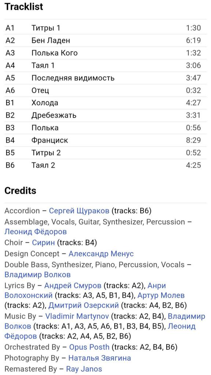Image resolution: width=211 pixels, height=375 pixels.
Task: Click the Андрей Смуров lyrics link
Action: click(x=73, y=286)
